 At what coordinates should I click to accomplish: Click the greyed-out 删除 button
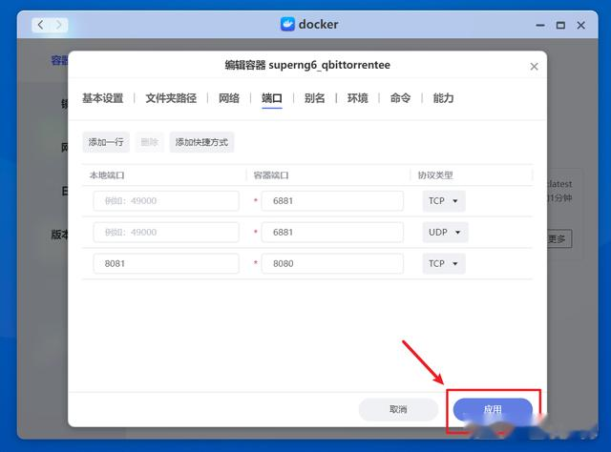pyautogui.click(x=150, y=142)
